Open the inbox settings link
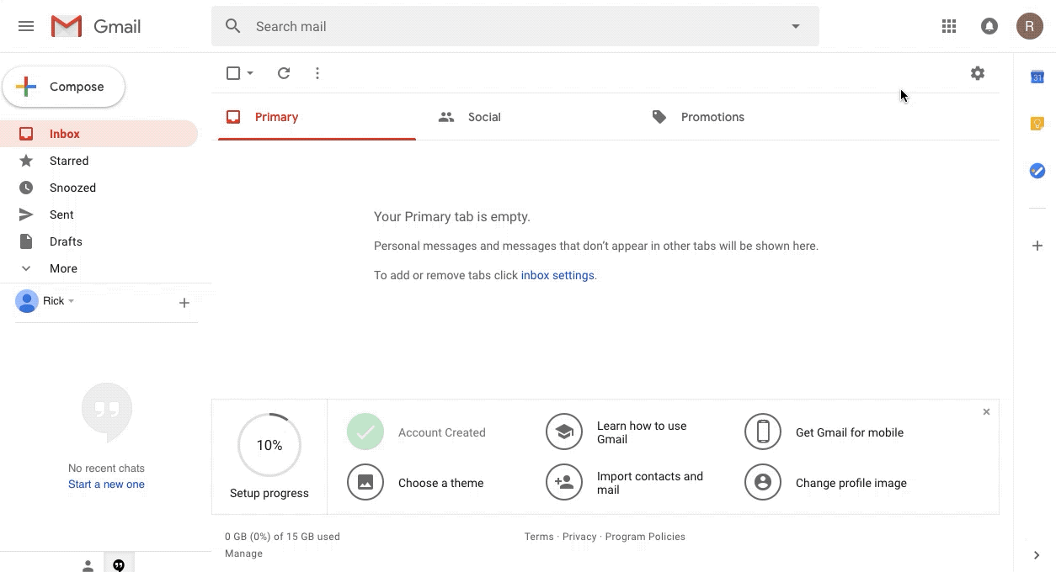The width and height of the screenshot is (1056, 572). [x=557, y=275]
